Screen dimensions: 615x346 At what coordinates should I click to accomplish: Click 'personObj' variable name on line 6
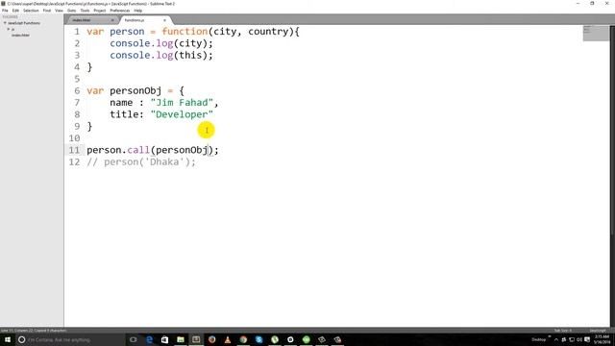click(x=135, y=91)
